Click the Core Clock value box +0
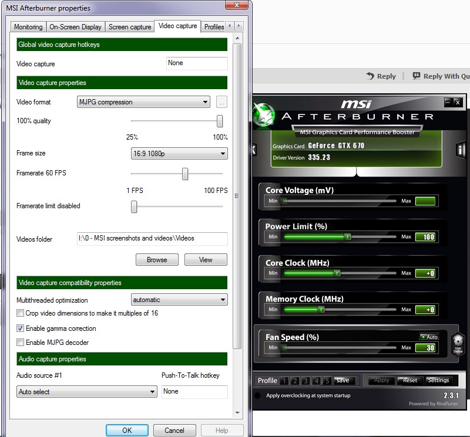This screenshot has width=470, height=437. point(425,273)
